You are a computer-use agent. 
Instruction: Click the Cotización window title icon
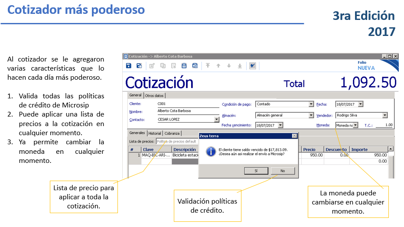pyautogui.click(x=126, y=56)
